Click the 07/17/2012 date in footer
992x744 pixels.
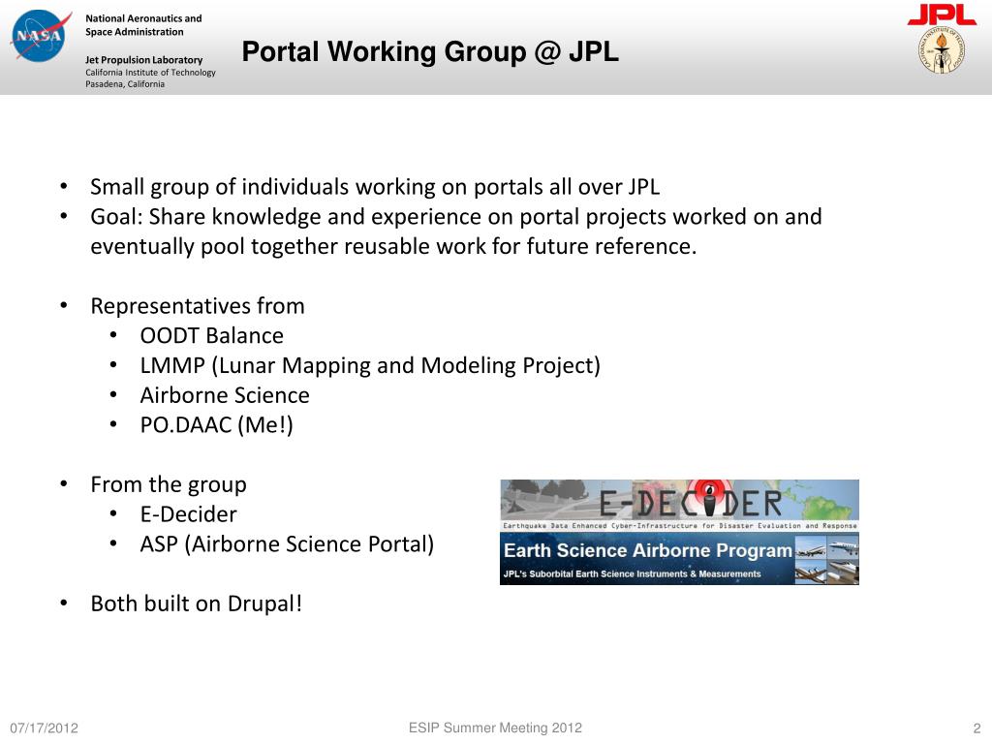(x=44, y=728)
